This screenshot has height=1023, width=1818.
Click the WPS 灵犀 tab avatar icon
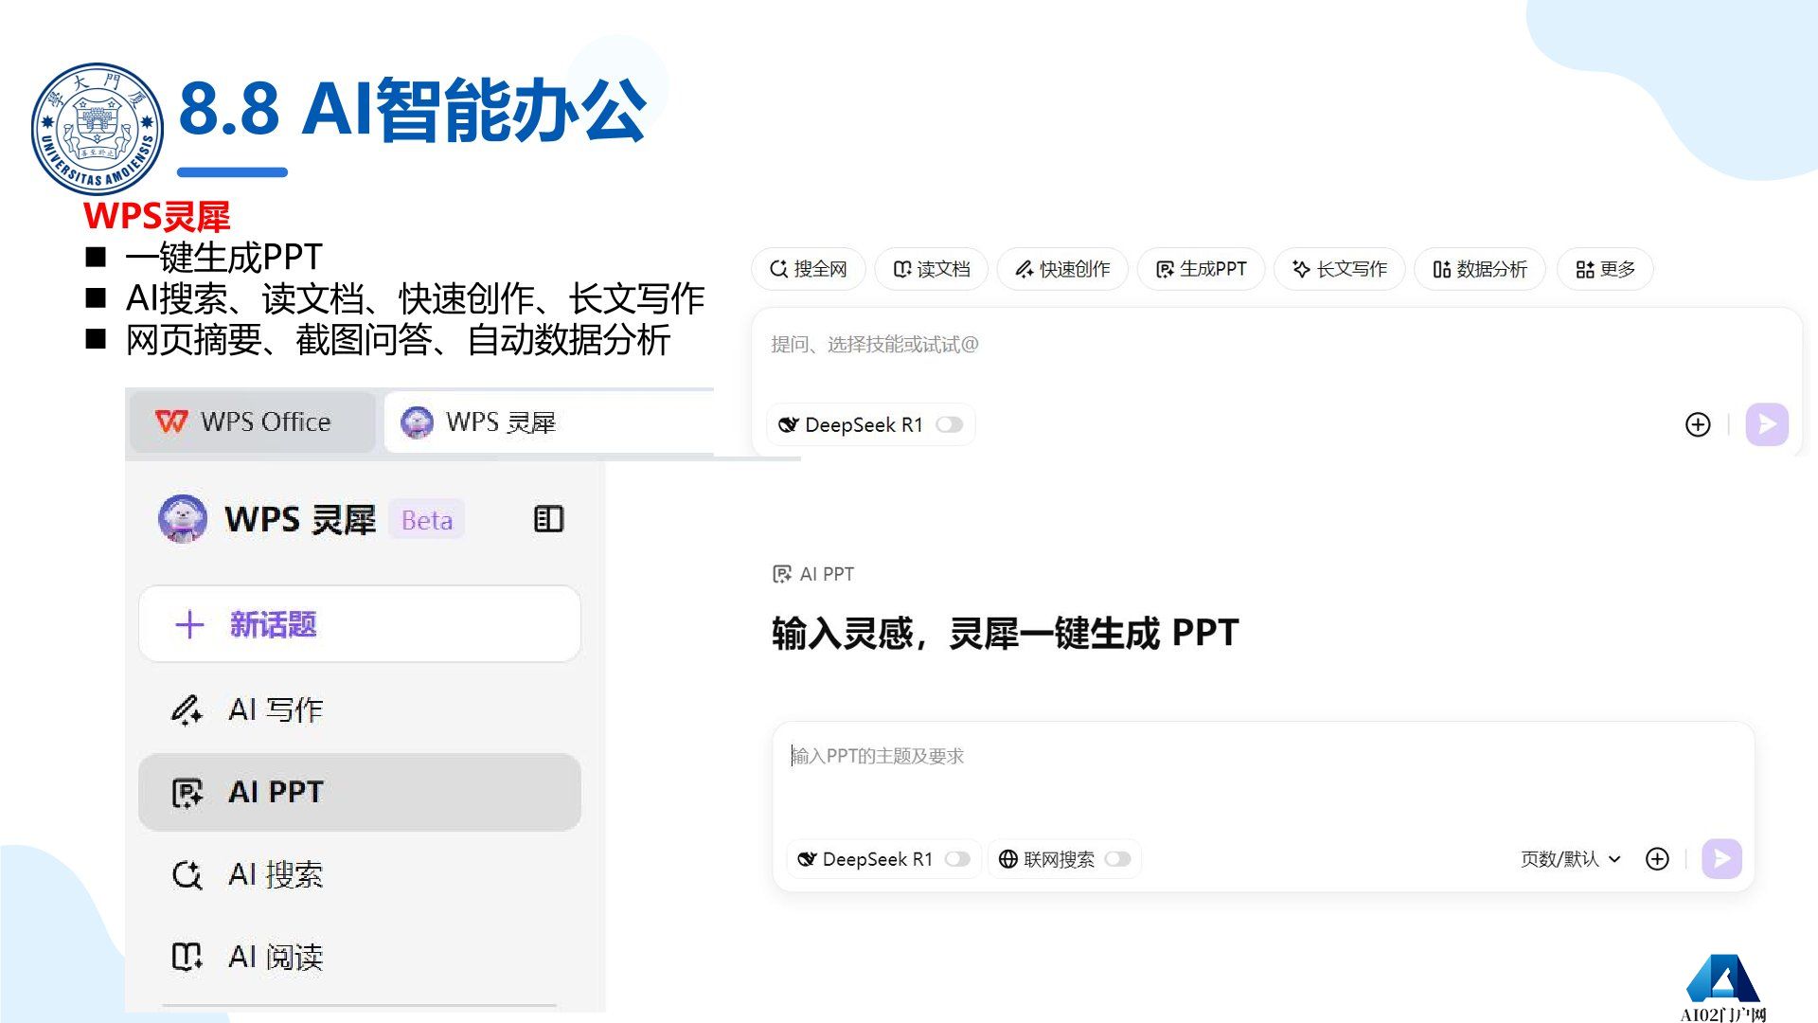click(417, 422)
